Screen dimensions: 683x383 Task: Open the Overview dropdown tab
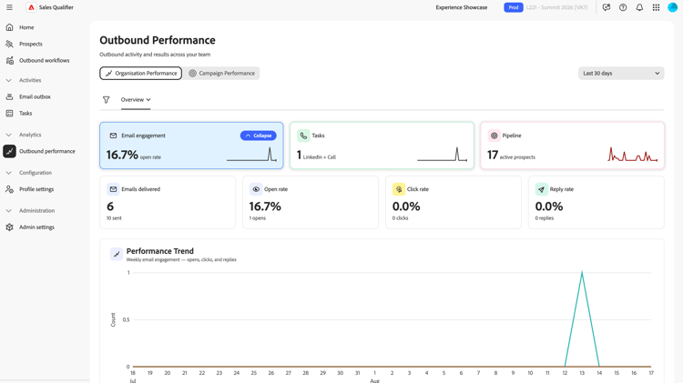136,100
